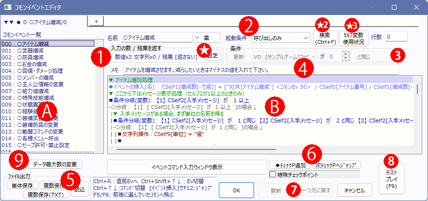The image size is (428, 201).
Task: Save multiple events with 複数保存(TXT)
Action: [46, 194]
